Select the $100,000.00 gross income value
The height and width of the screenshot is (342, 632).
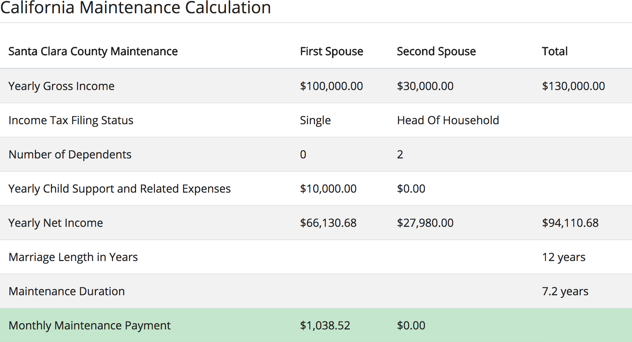click(x=331, y=86)
